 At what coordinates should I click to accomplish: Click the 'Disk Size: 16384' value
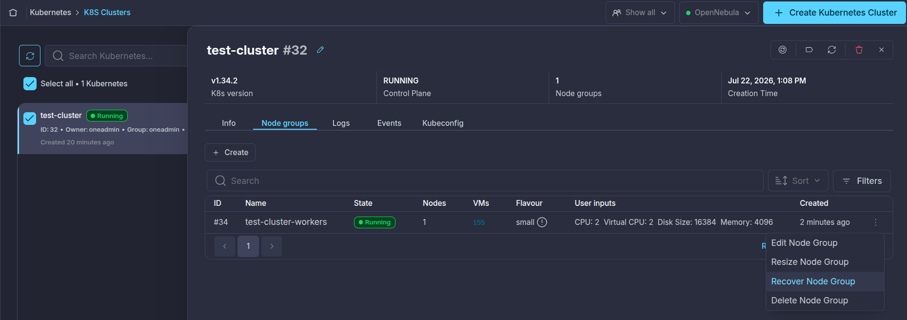pyautogui.click(x=687, y=222)
